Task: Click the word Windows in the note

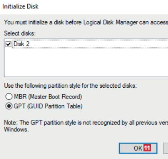Action: (x=16, y=129)
